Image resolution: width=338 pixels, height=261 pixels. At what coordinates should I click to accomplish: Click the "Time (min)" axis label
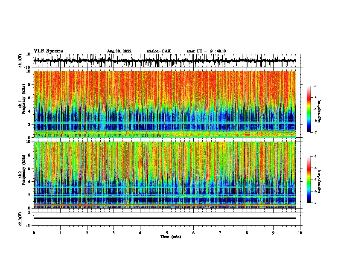pyautogui.click(x=171, y=237)
